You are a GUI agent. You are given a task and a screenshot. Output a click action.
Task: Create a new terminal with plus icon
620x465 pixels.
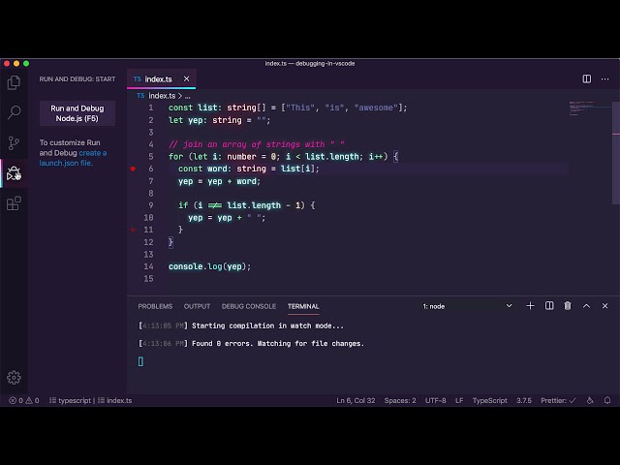click(530, 306)
